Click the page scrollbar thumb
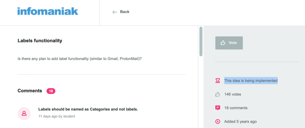This screenshot has height=128, width=305. click(x=201, y=41)
